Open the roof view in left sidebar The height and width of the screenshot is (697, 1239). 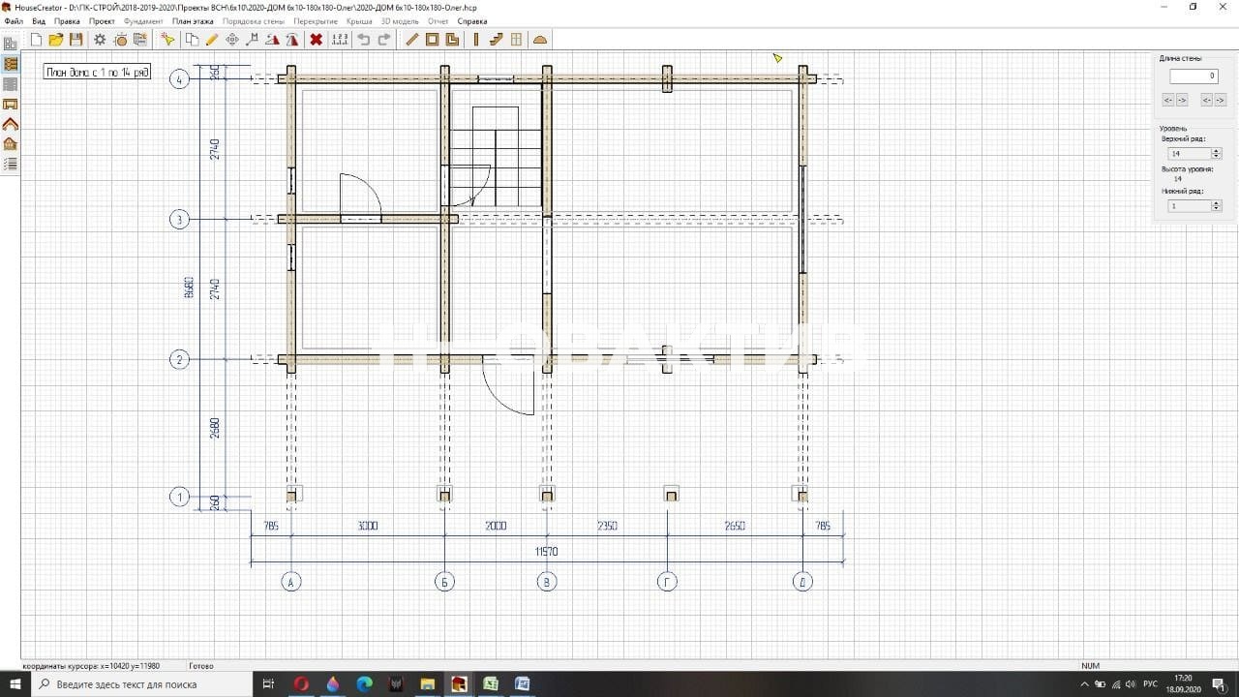click(11, 124)
